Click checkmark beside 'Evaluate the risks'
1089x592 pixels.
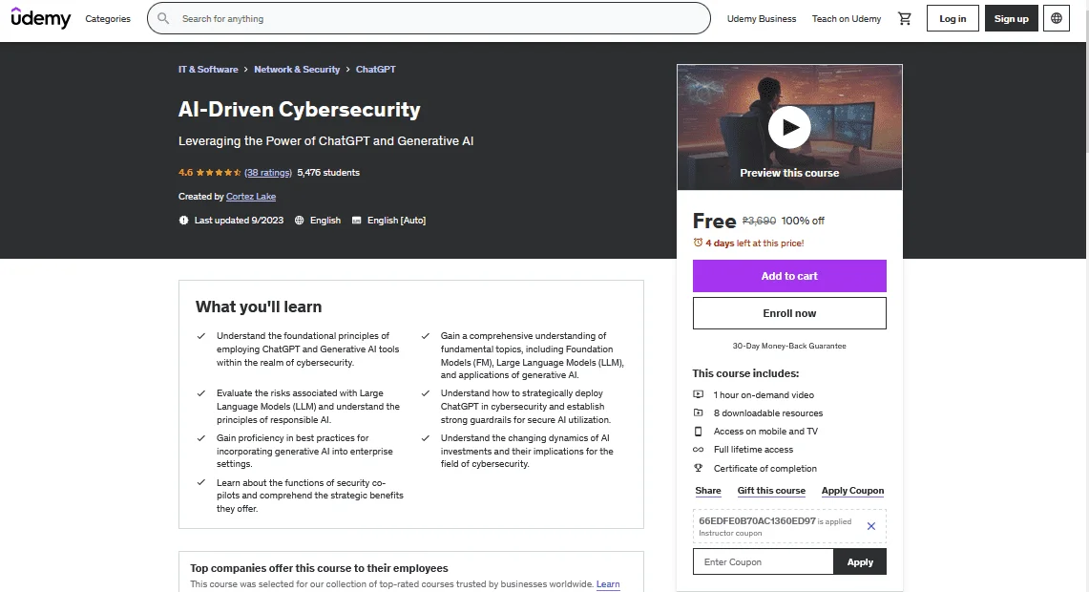200,393
